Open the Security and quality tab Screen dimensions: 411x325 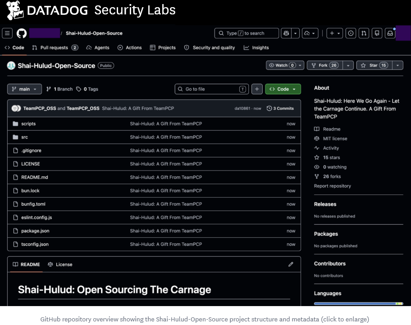click(x=210, y=48)
